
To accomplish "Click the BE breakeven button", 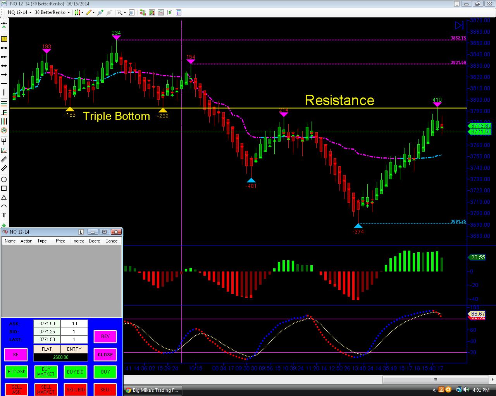I will coord(16,355).
